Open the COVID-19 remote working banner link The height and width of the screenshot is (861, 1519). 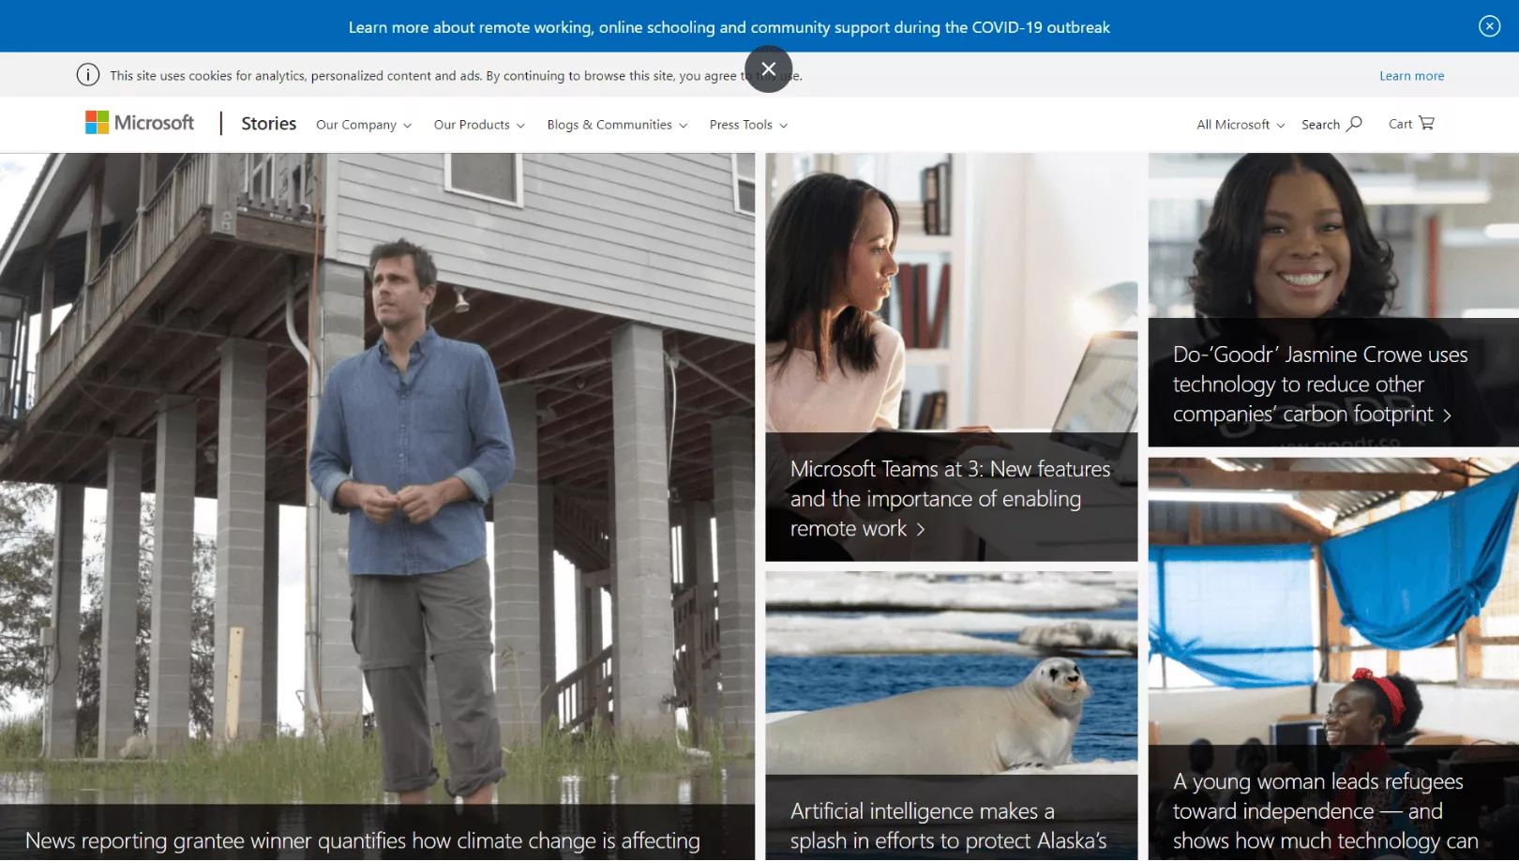pos(729,27)
